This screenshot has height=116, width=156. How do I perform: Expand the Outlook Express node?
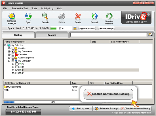(x=9, y=58)
